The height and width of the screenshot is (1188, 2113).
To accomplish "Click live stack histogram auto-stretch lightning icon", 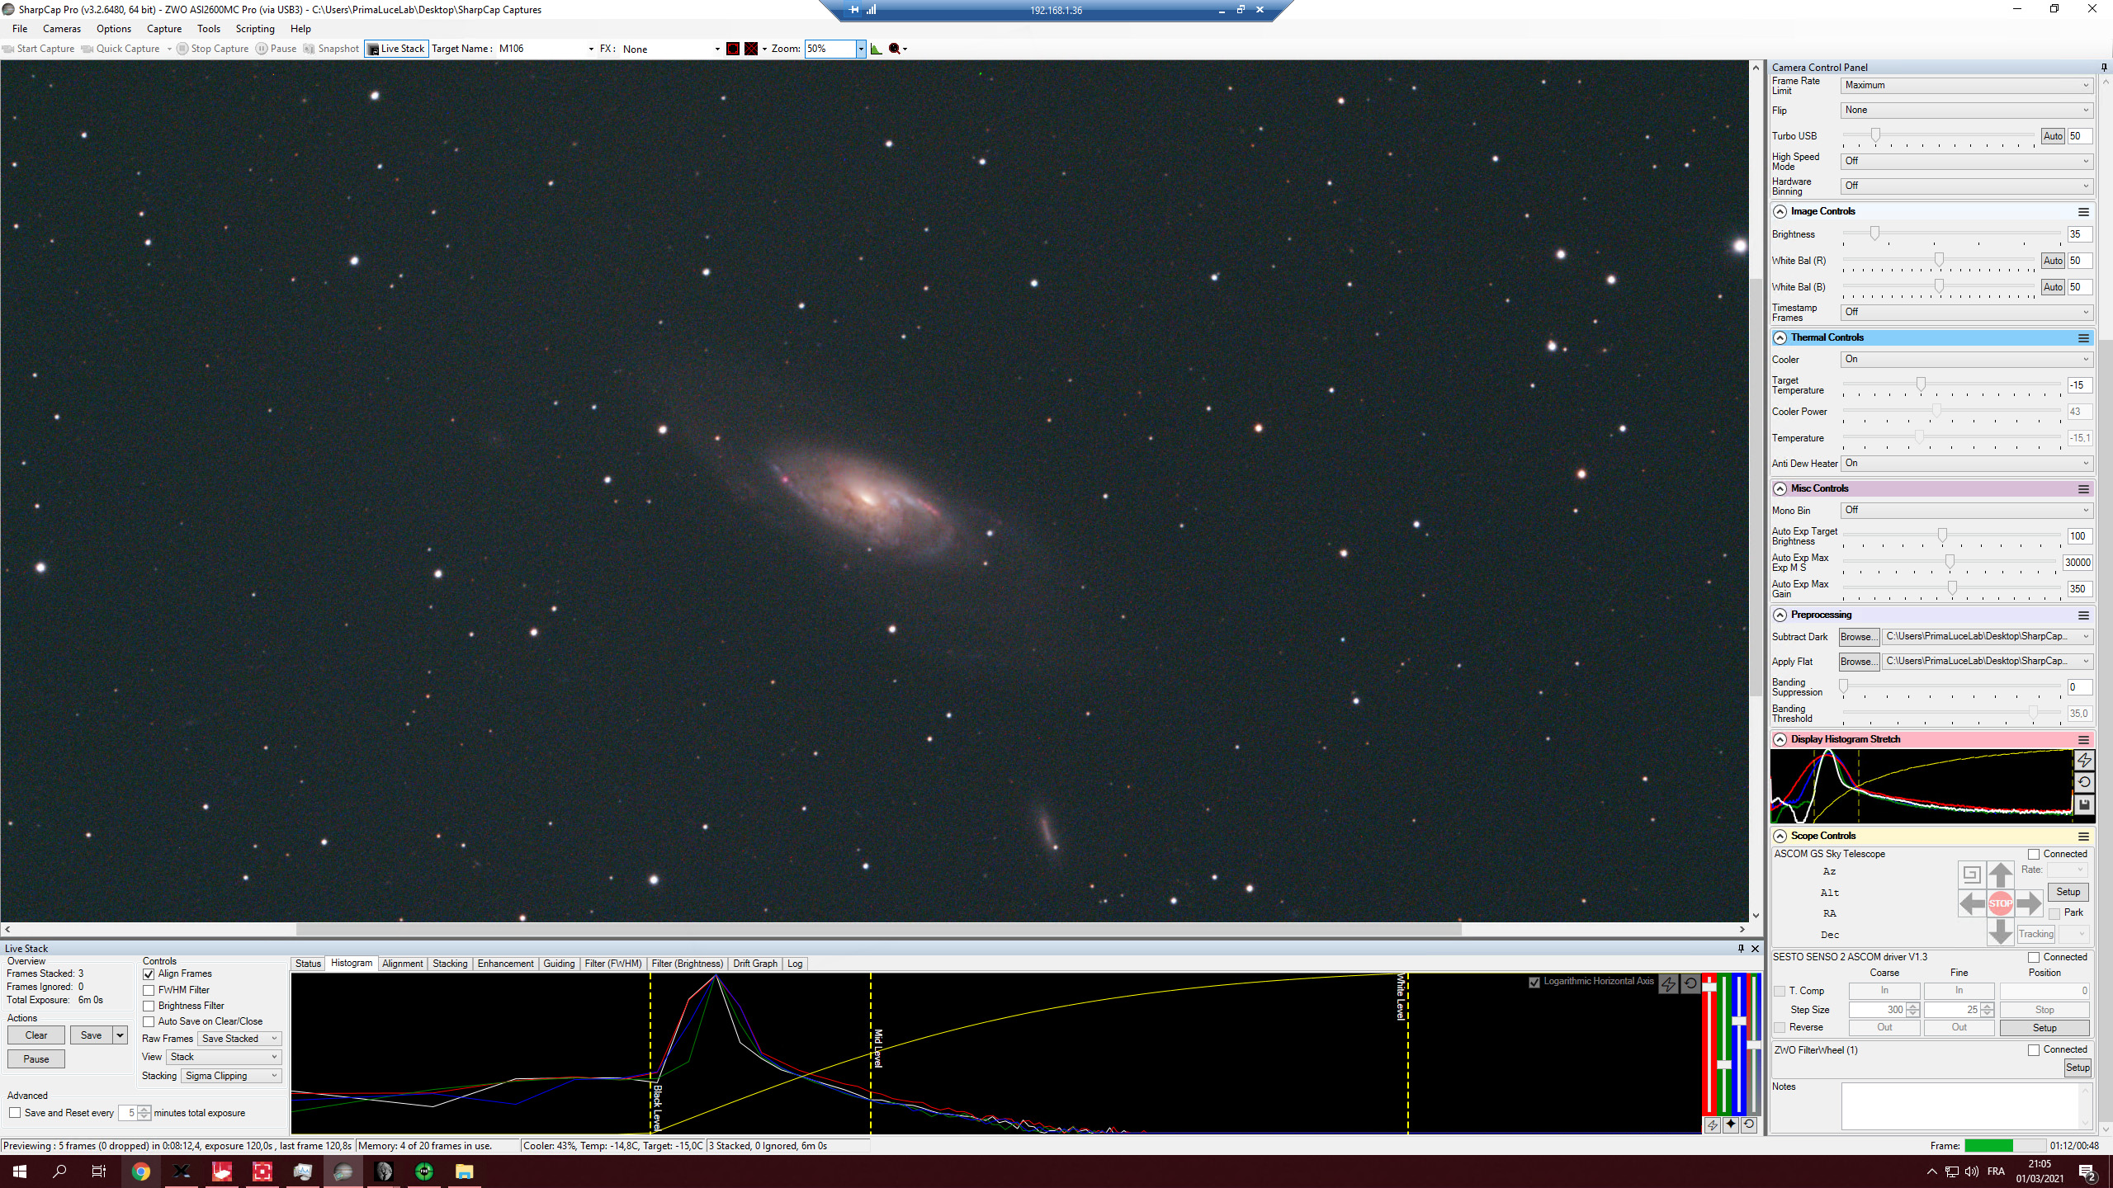I will click(x=1668, y=983).
